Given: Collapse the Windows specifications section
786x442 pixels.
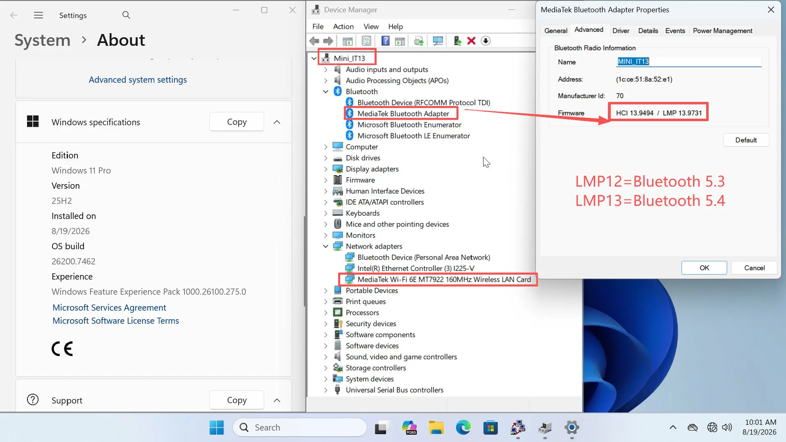Looking at the screenshot, I should pyautogui.click(x=277, y=122).
